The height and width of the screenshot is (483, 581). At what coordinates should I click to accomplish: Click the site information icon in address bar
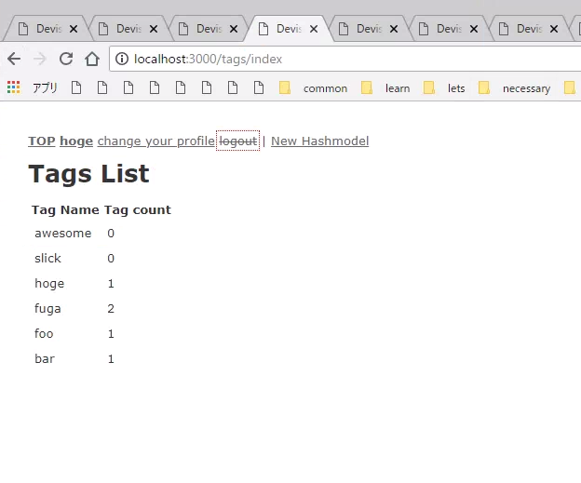pos(122,60)
